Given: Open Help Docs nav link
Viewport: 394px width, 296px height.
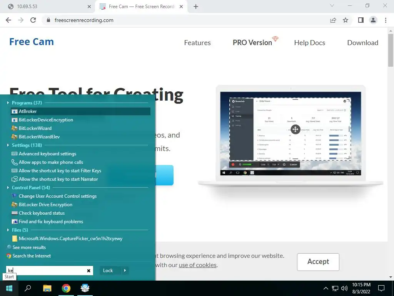Looking at the screenshot, I should point(310,43).
